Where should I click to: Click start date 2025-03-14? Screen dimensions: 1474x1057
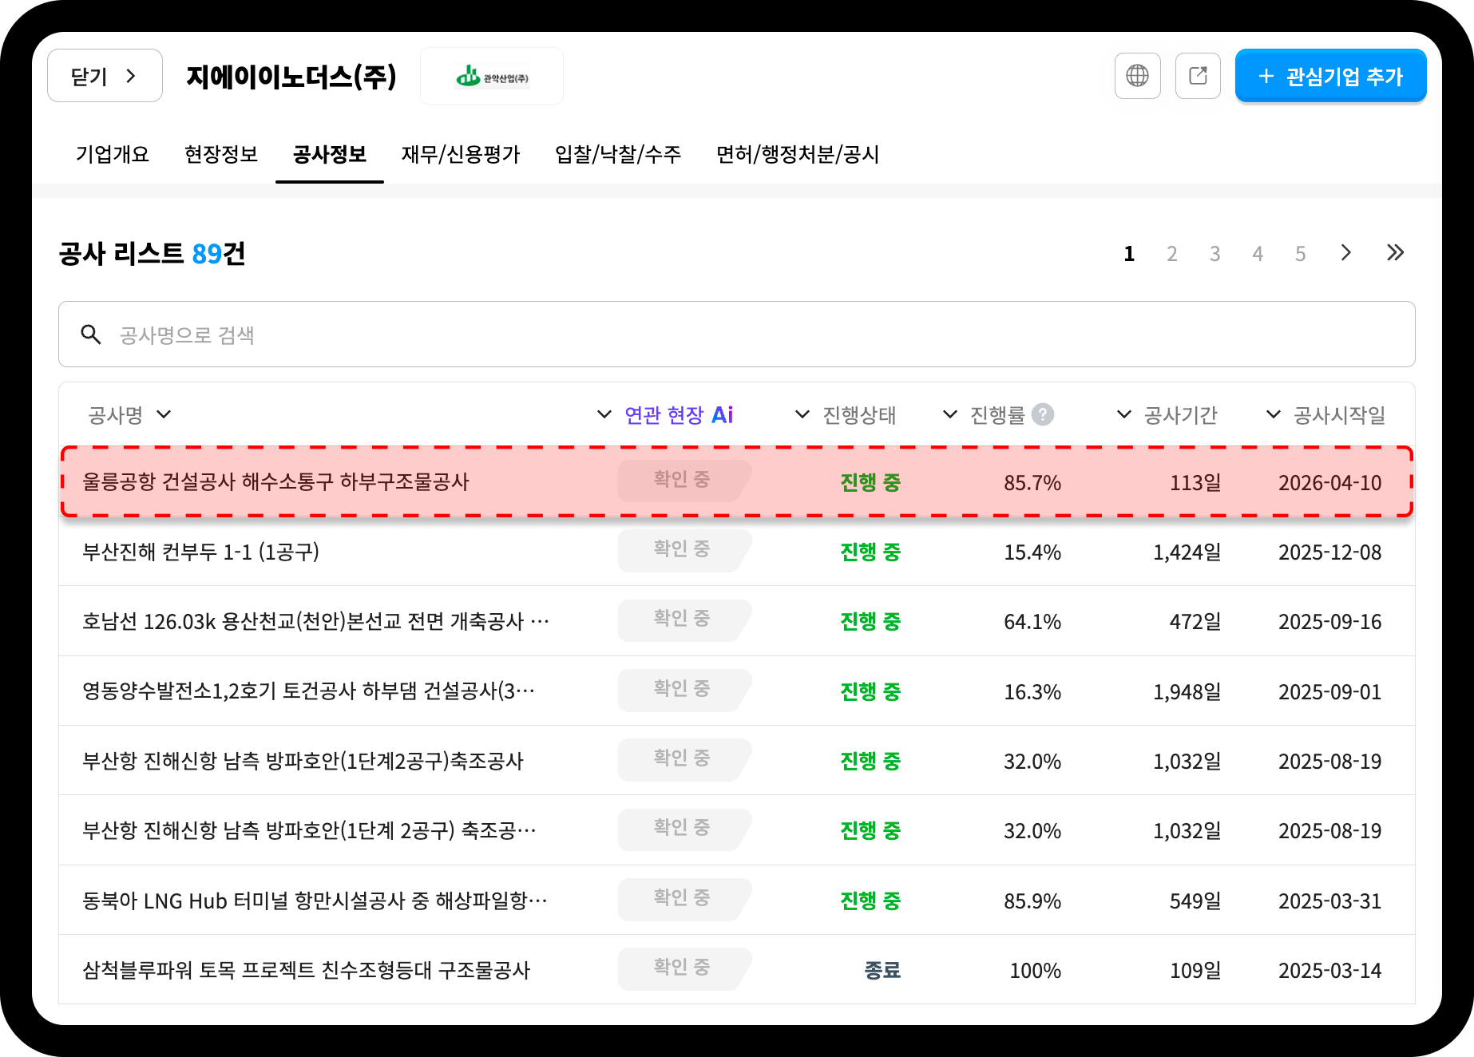click(1330, 971)
